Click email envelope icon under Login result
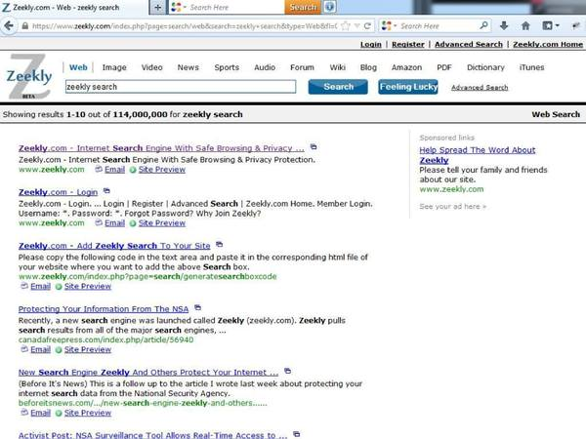This screenshot has width=586, height=439. (x=99, y=222)
